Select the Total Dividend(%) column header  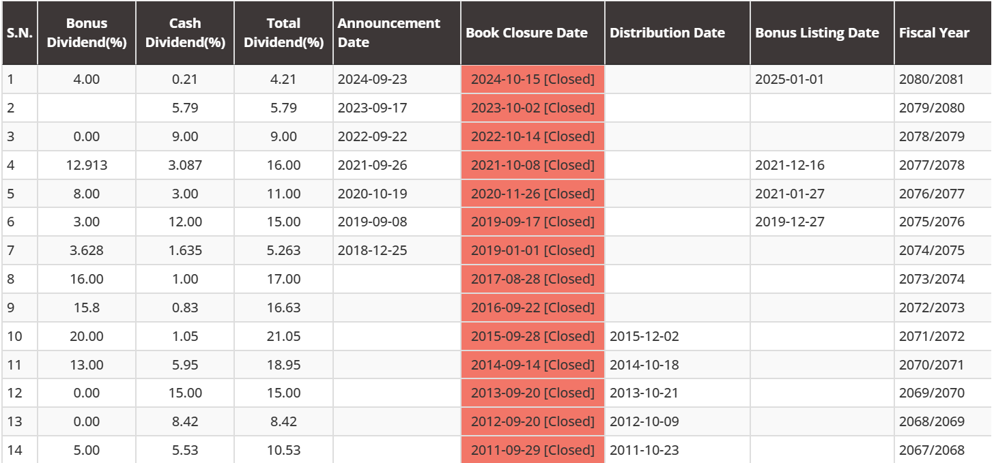click(283, 33)
